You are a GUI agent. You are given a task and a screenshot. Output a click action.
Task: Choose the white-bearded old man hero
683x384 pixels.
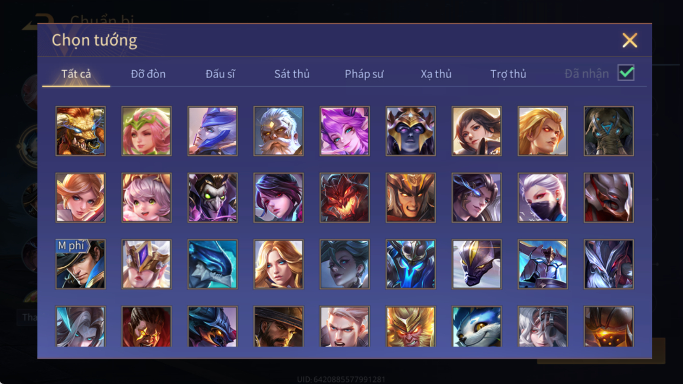click(279, 131)
